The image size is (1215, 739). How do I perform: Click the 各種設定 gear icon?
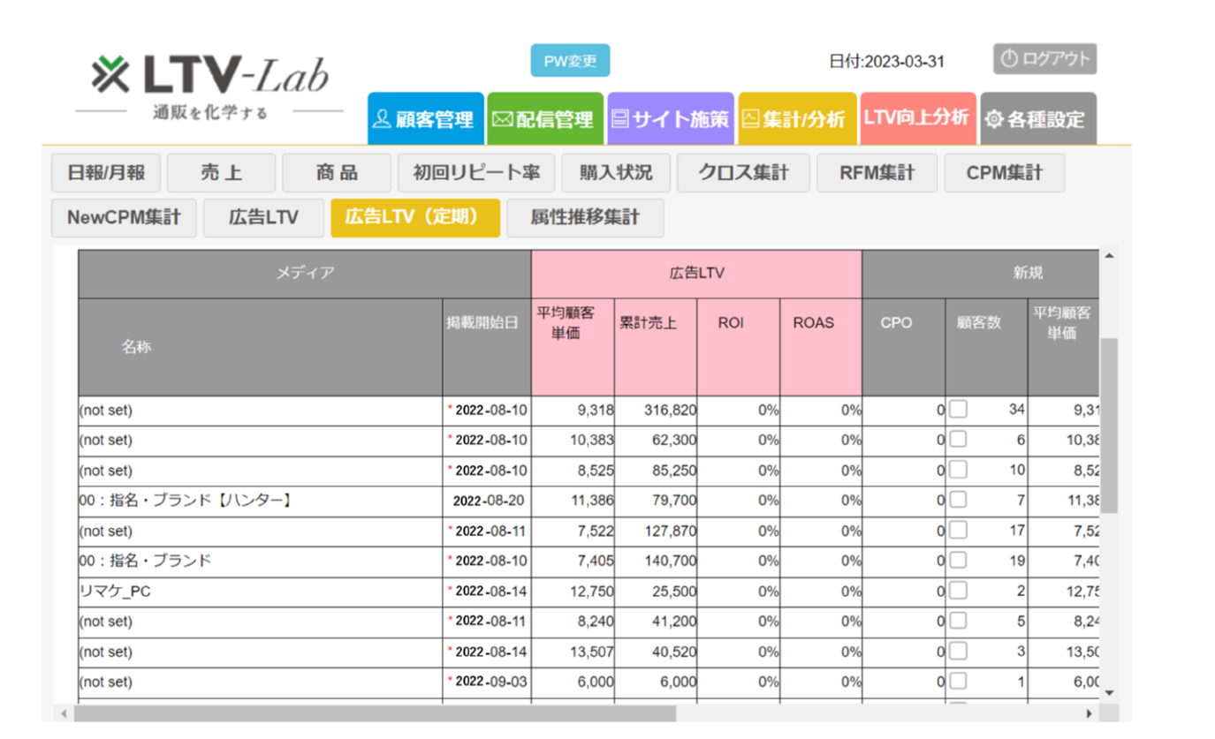tap(994, 119)
